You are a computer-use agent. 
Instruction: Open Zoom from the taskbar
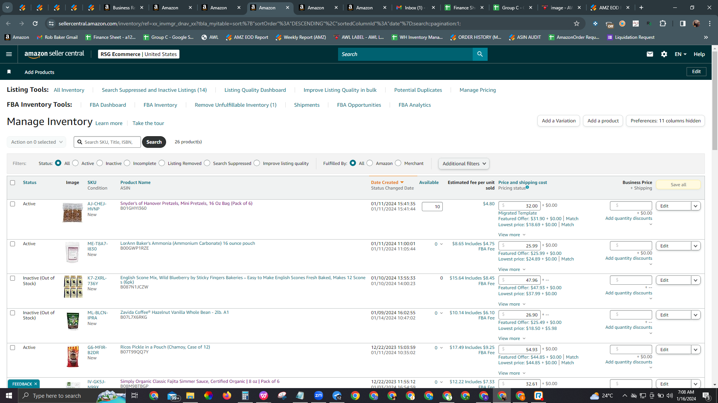click(x=319, y=396)
